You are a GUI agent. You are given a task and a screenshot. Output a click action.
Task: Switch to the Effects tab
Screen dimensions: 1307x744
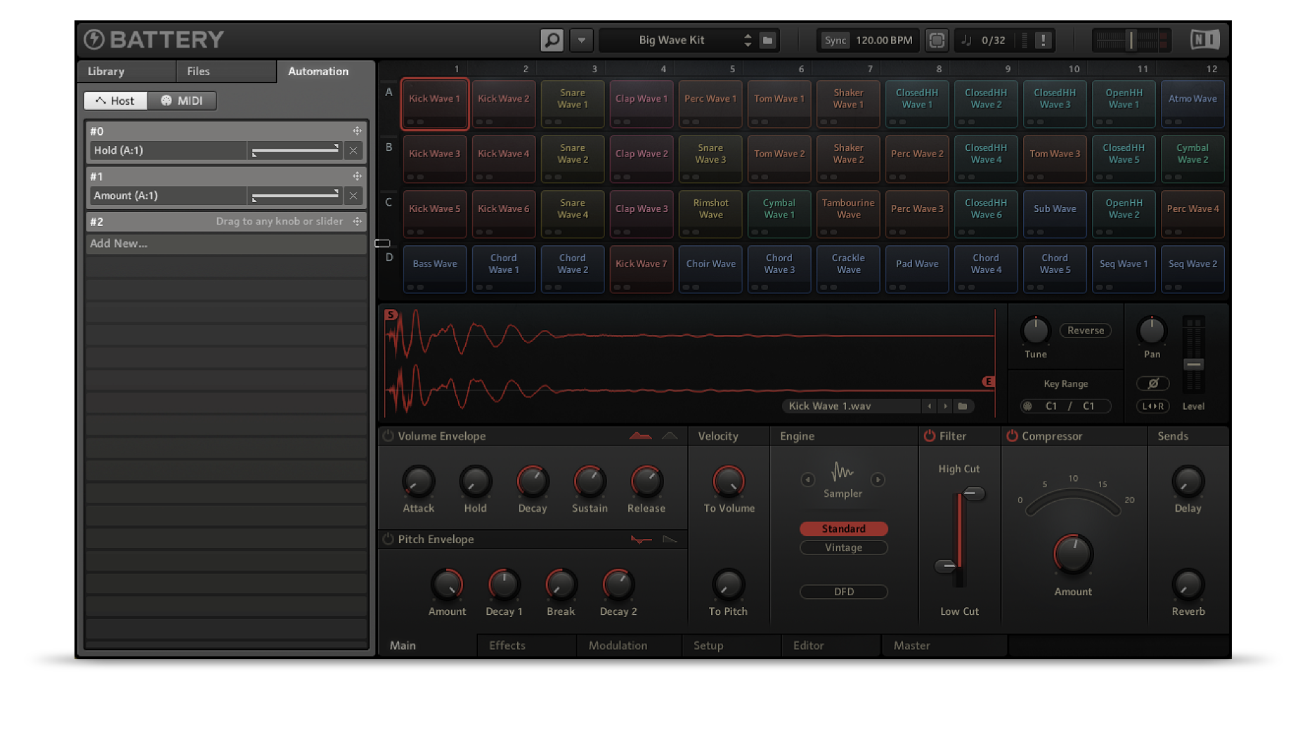(x=507, y=645)
